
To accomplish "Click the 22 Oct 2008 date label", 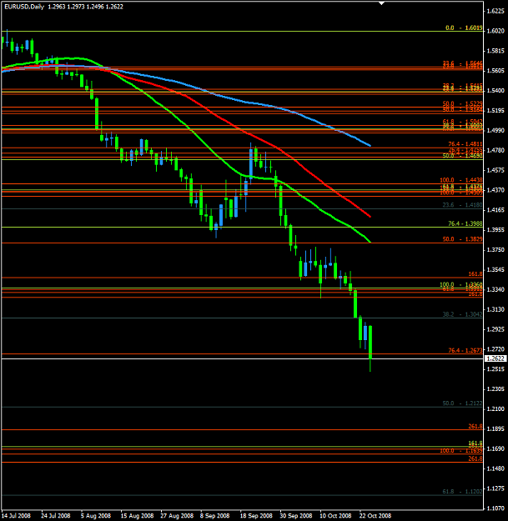I will pyautogui.click(x=375, y=516).
